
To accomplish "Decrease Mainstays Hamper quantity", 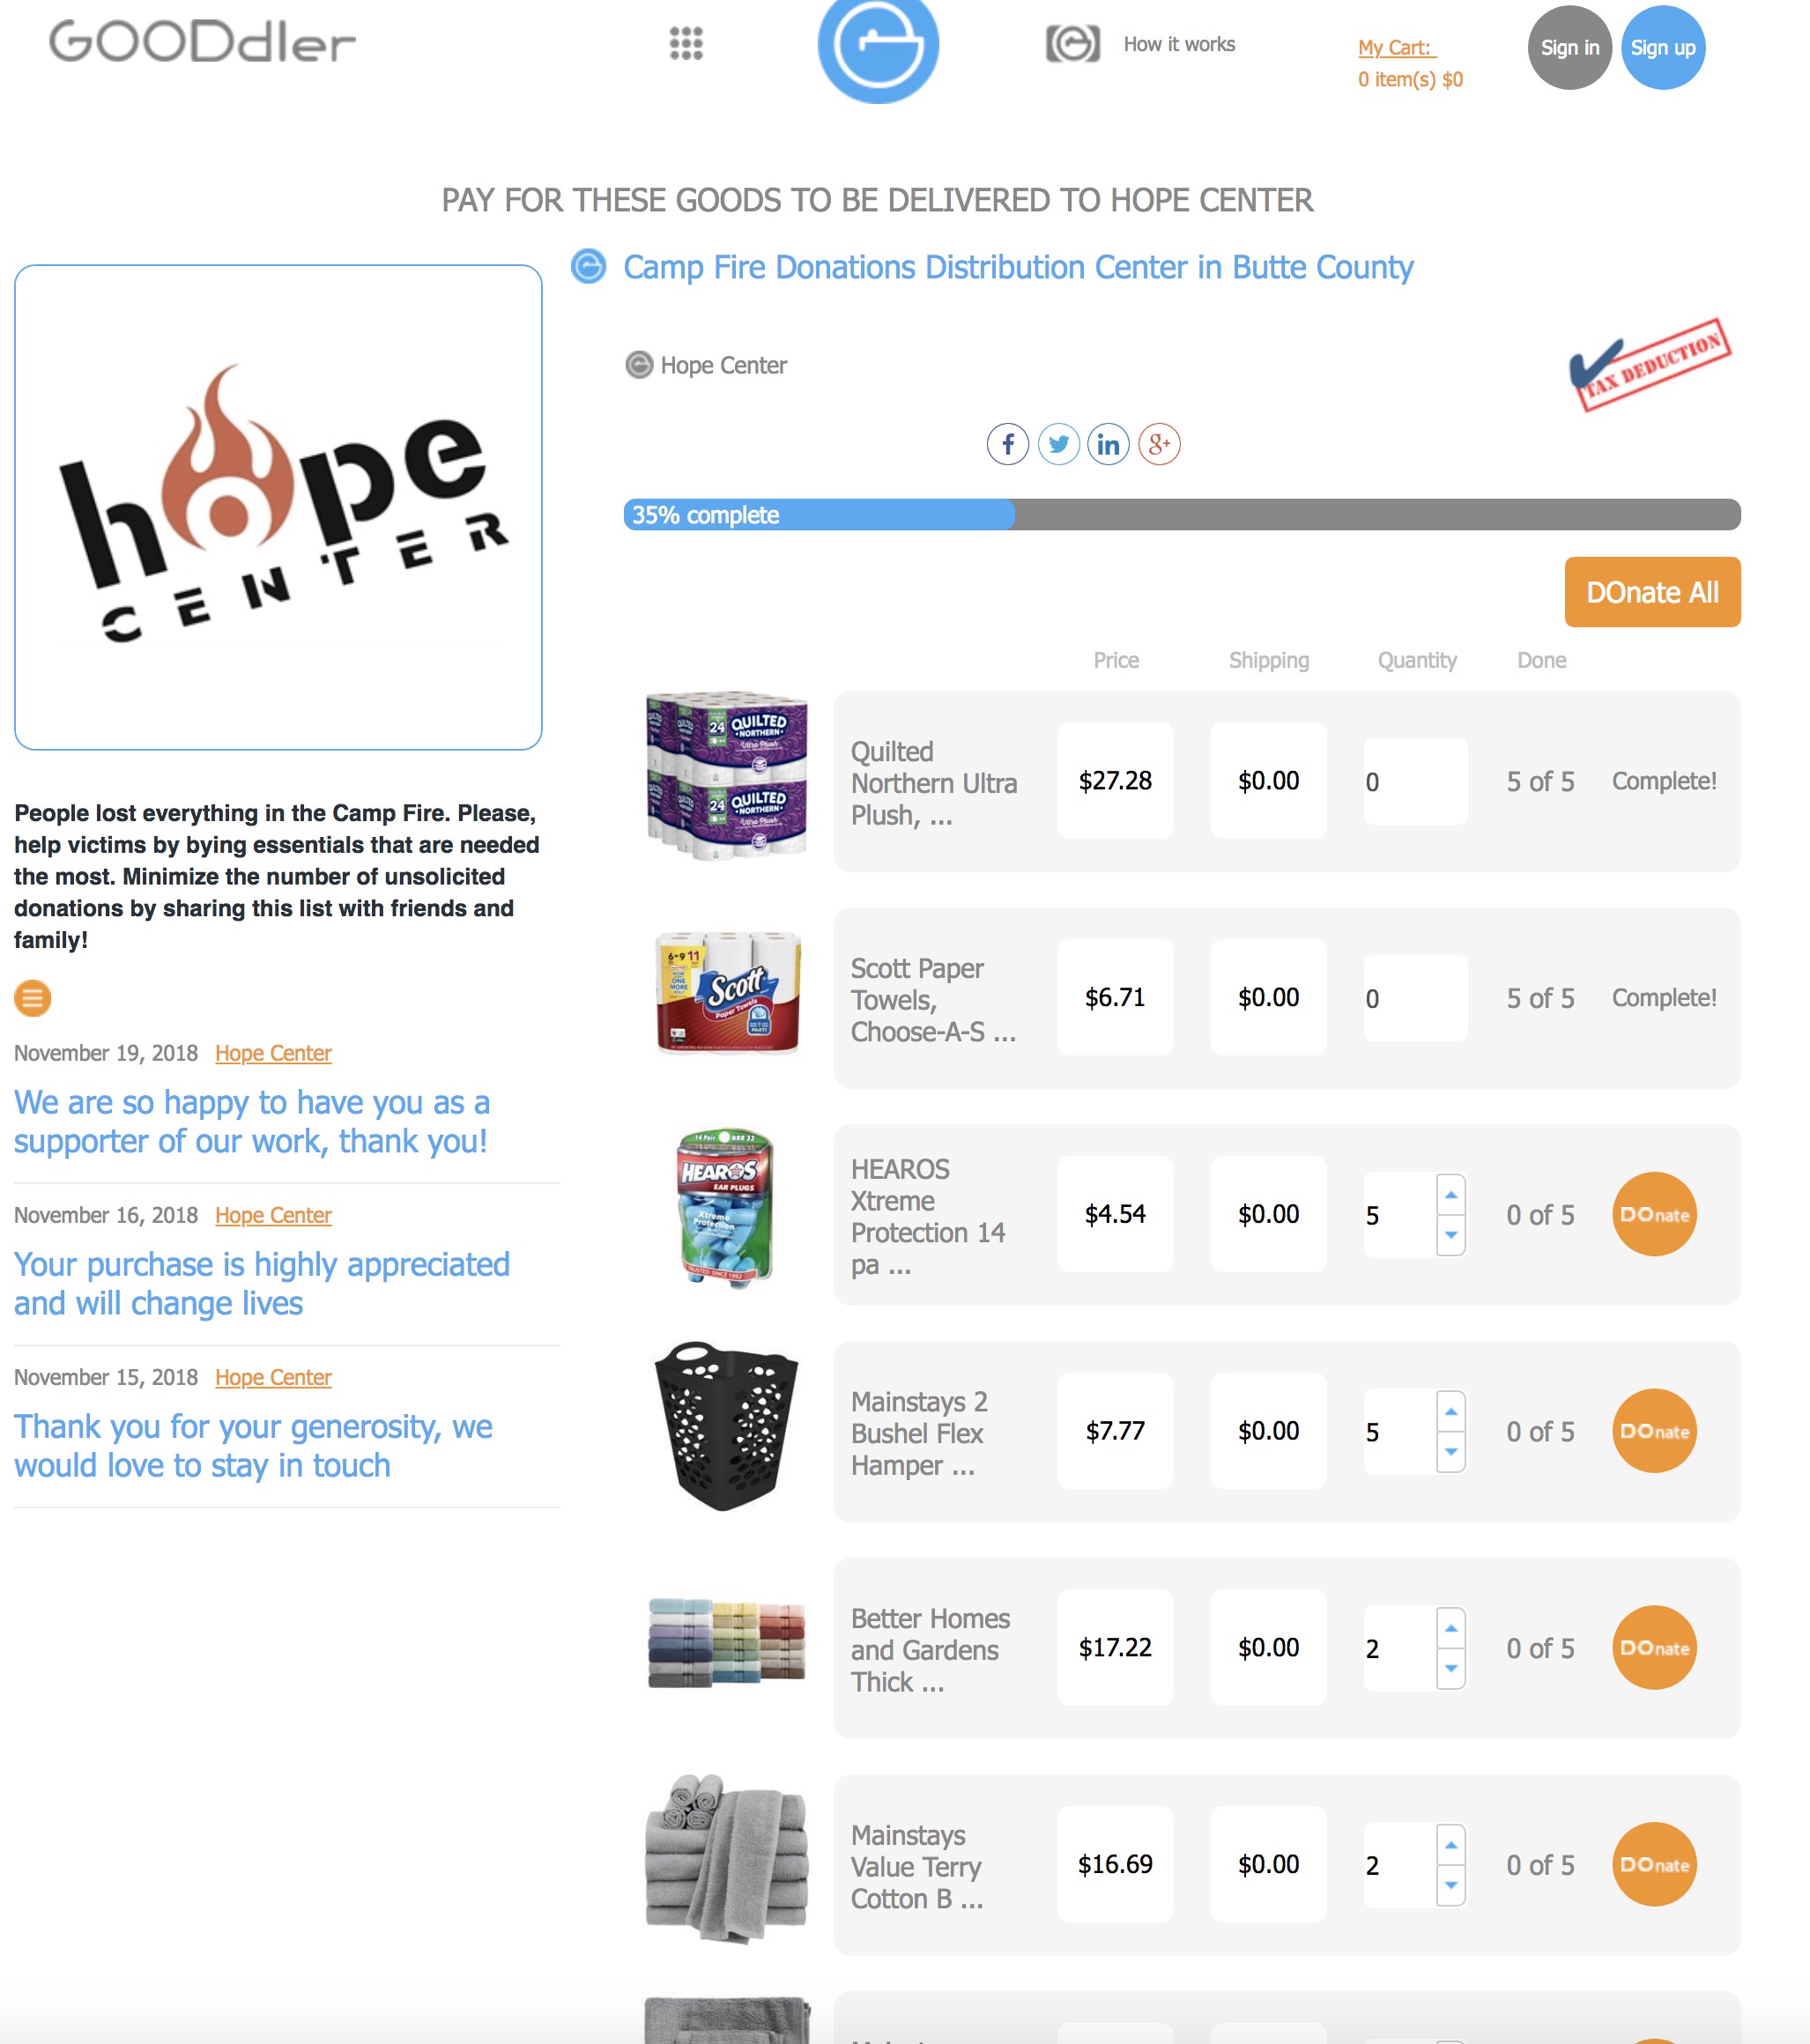I will (1451, 1452).
